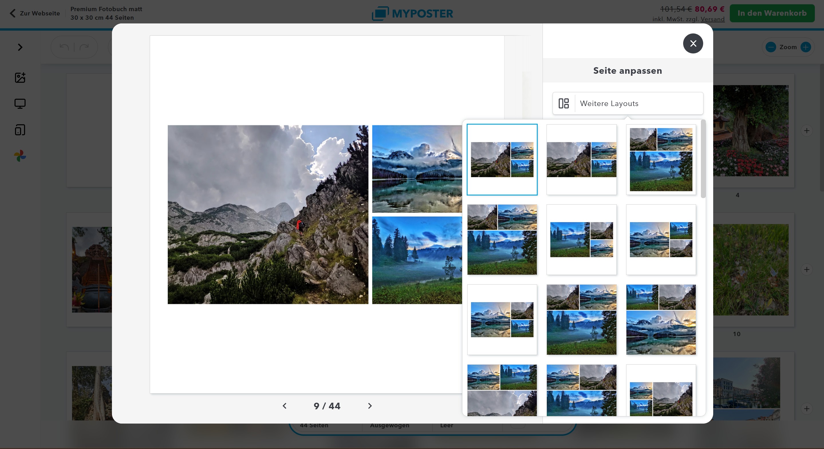Click the mobile device upload icon
The height and width of the screenshot is (449, 824).
tap(20, 130)
